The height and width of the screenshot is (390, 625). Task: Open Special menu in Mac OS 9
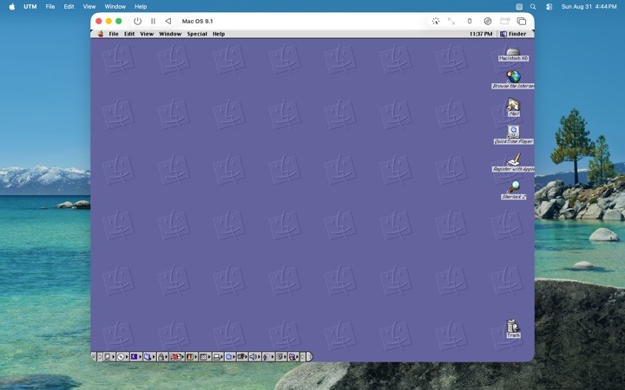197,34
